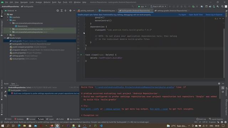Switch to MainActivity.java tab
228x128 pixels.
[108, 11]
